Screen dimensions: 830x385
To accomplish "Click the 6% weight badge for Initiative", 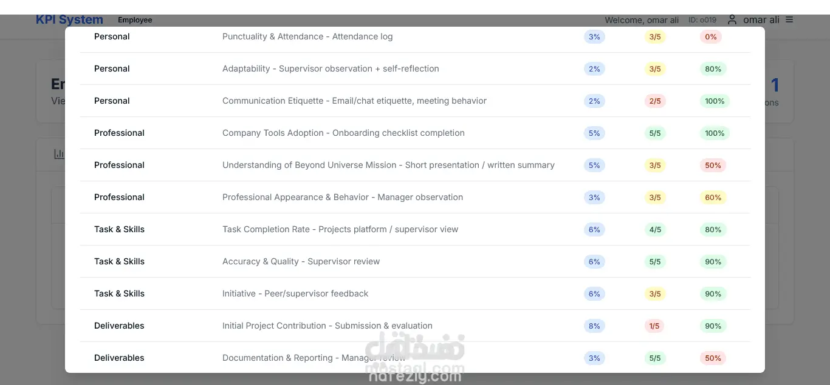I will click(x=594, y=294).
